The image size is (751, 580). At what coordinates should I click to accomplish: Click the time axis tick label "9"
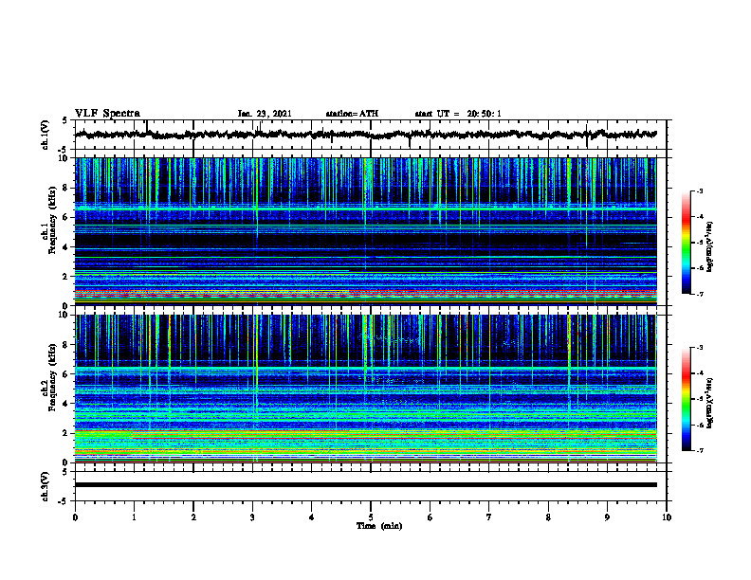click(x=607, y=517)
